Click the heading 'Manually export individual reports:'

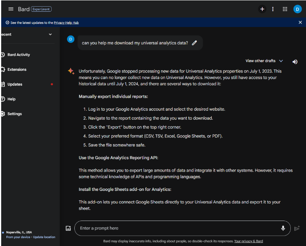tap(113, 97)
